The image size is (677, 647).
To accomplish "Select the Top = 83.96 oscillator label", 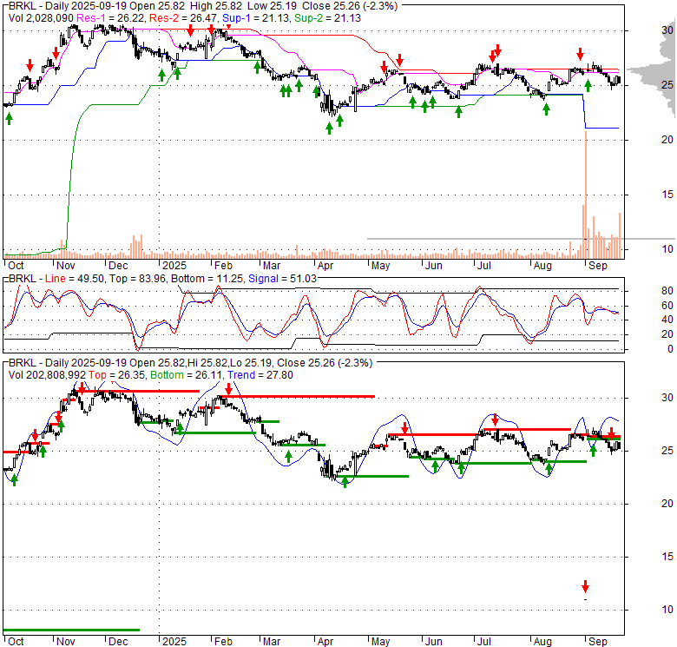I will (x=137, y=279).
